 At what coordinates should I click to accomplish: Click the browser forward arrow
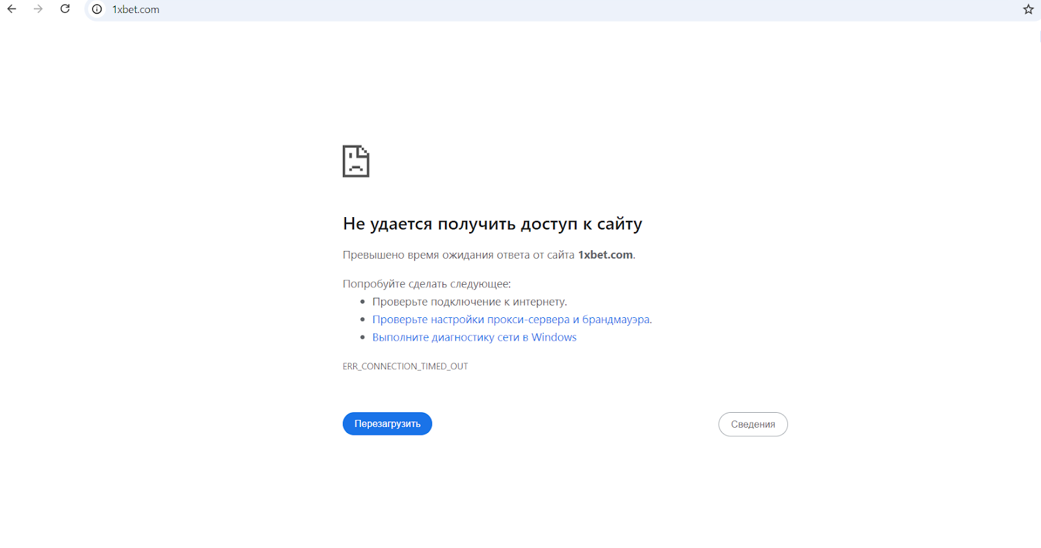(38, 9)
